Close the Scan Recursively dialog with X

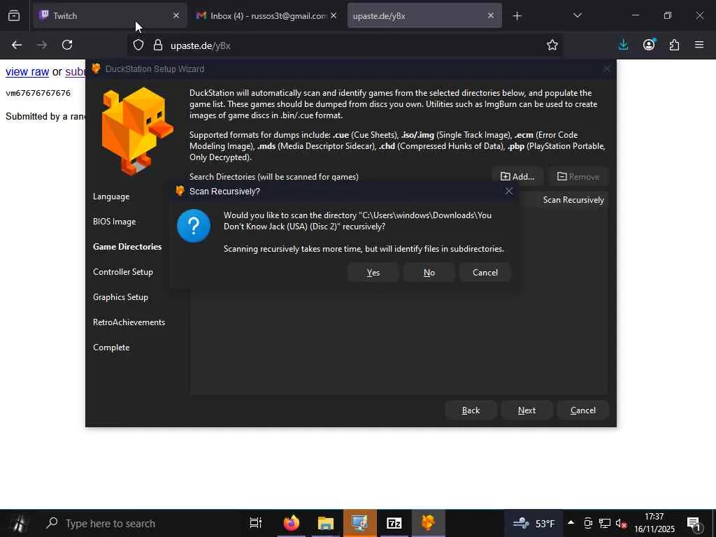[509, 192]
